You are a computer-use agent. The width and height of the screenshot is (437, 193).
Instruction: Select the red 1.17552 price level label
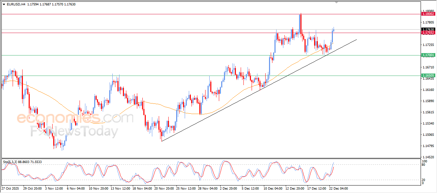click(428, 33)
